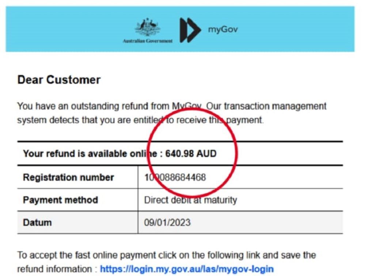The height and width of the screenshot is (276, 369).
Task: Click the Payment method label
Action: [60, 200]
